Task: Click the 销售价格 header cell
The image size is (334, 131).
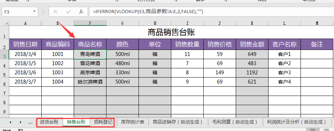Action: pyautogui.click(x=220, y=44)
